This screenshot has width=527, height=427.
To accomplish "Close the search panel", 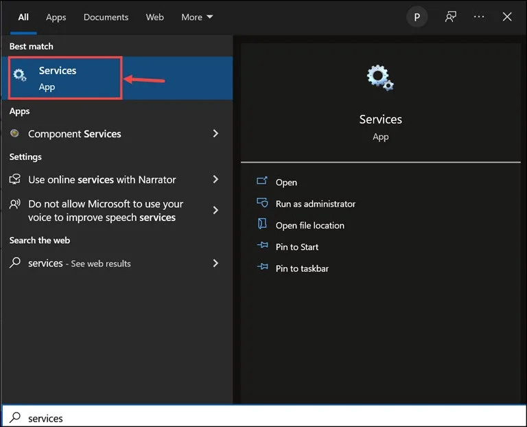I will [507, 16].
